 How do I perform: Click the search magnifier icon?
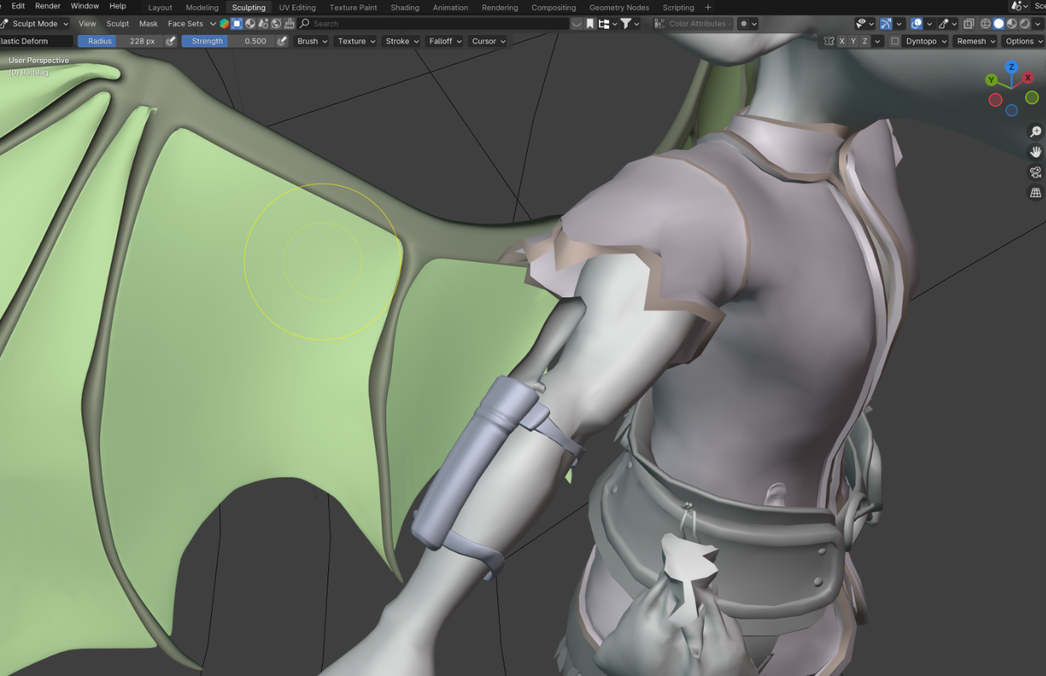[x=305, y=23]
